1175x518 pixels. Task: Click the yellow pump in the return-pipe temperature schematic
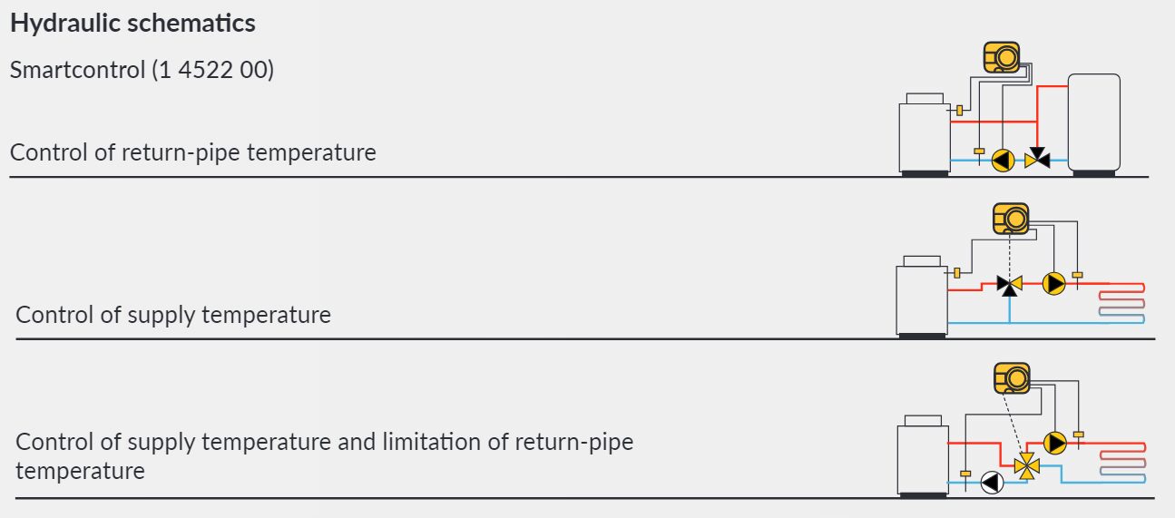[x=1003, y=161]
